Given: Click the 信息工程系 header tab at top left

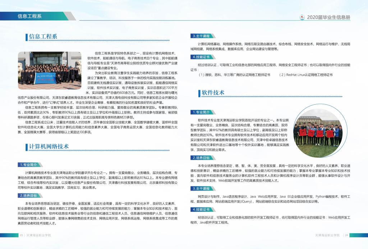Looking at the screenshot, I should [29, 16].
